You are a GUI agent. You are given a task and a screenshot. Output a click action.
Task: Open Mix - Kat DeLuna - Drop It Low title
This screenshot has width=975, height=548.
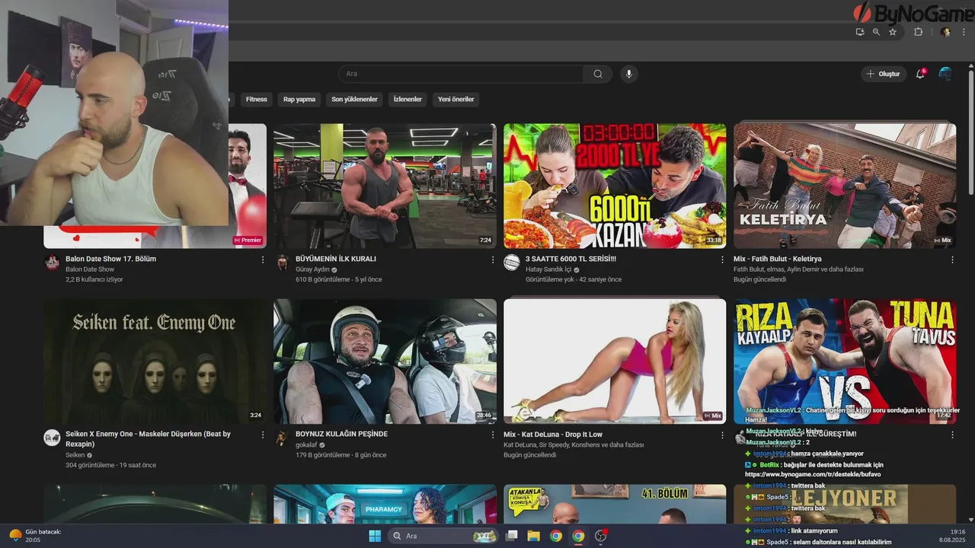click(553, 434)
